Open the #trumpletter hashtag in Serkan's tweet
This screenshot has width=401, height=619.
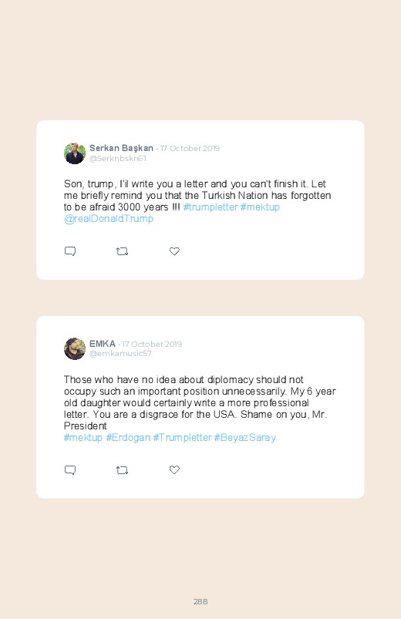click(211, 207)
